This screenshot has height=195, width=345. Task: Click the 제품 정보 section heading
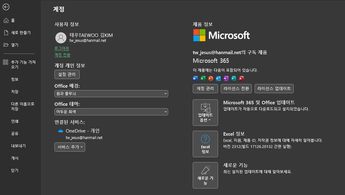(x=203, y=24)
